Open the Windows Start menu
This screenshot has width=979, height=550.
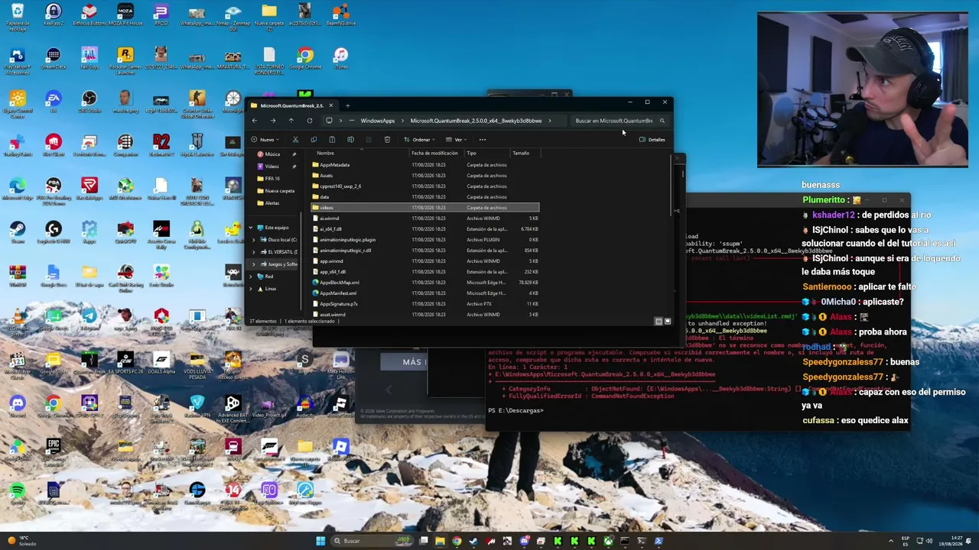click(320, 541)
